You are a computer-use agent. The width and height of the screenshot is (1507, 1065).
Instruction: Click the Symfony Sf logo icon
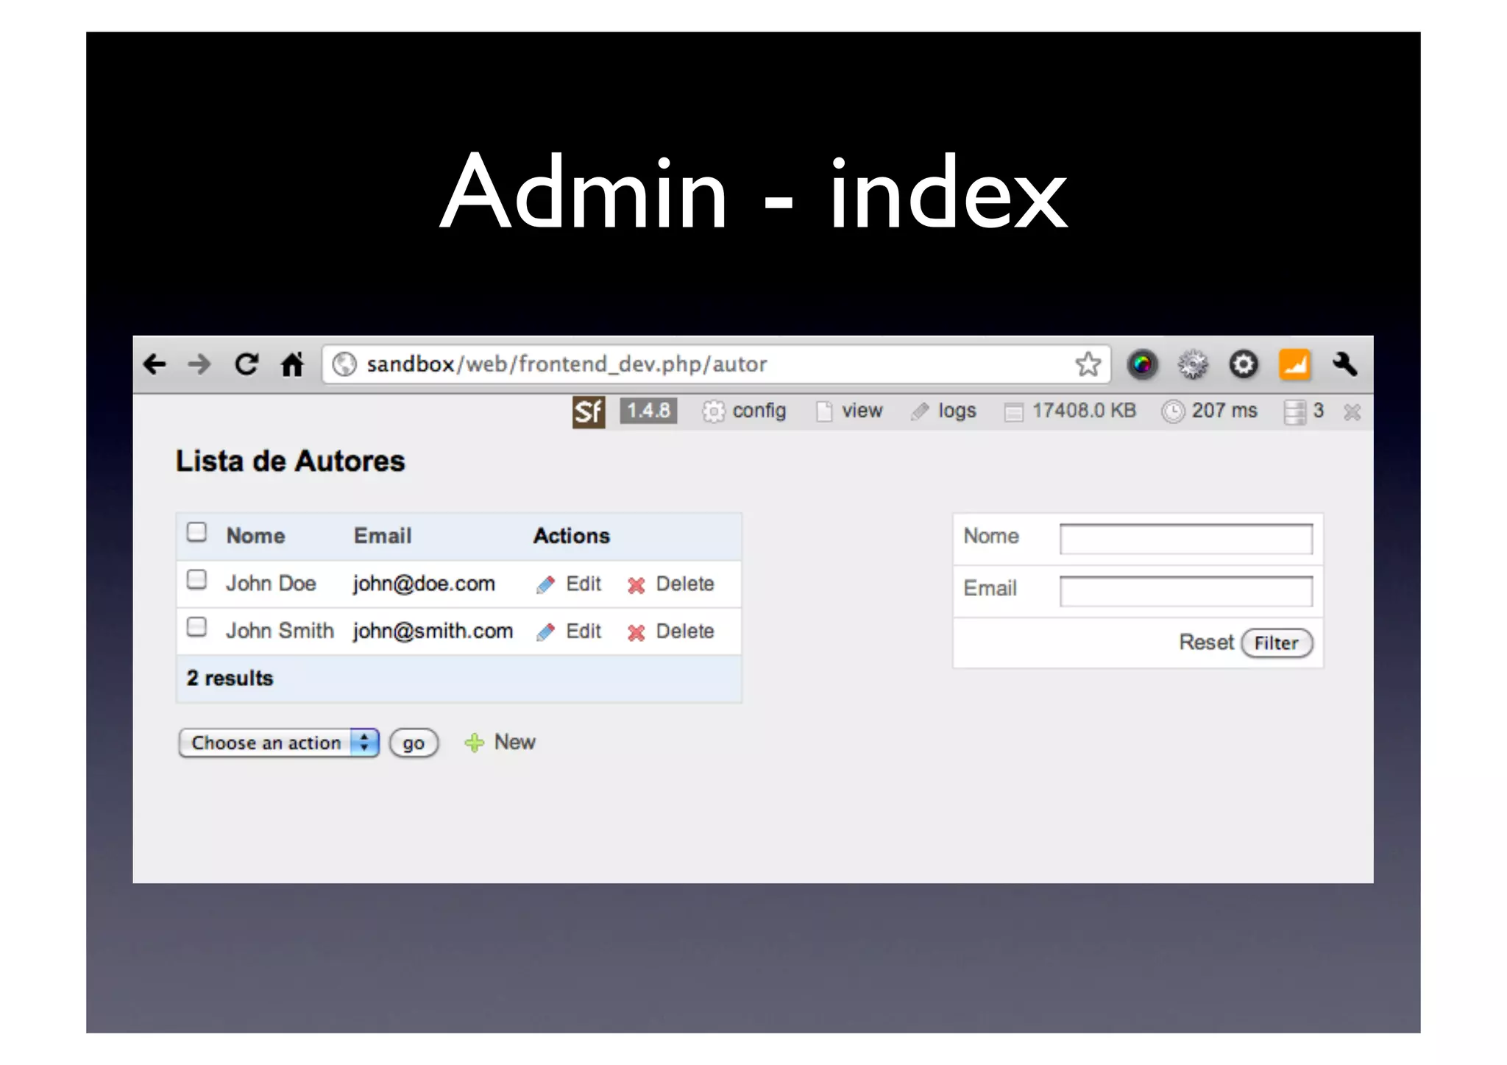589,411
